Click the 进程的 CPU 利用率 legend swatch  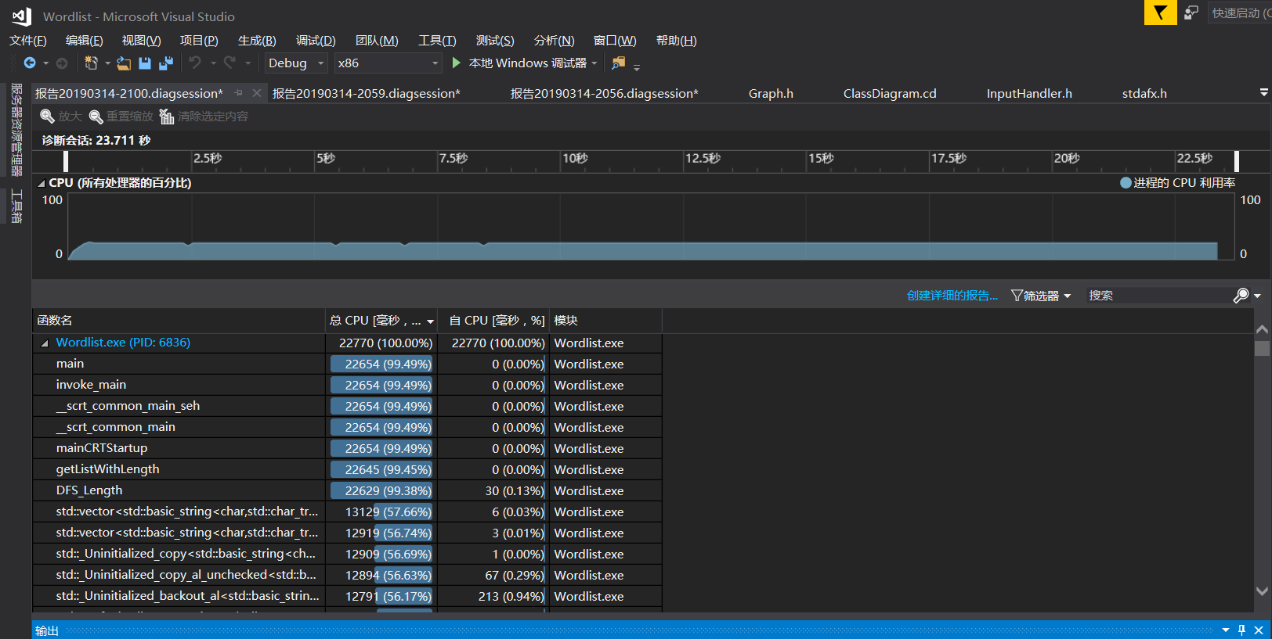click(x=1126, y=183)
